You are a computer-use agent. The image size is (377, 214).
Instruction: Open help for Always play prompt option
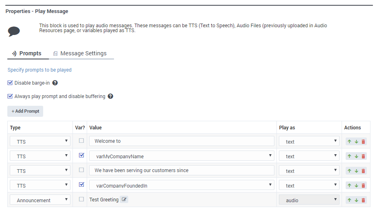tap(110, 96)
